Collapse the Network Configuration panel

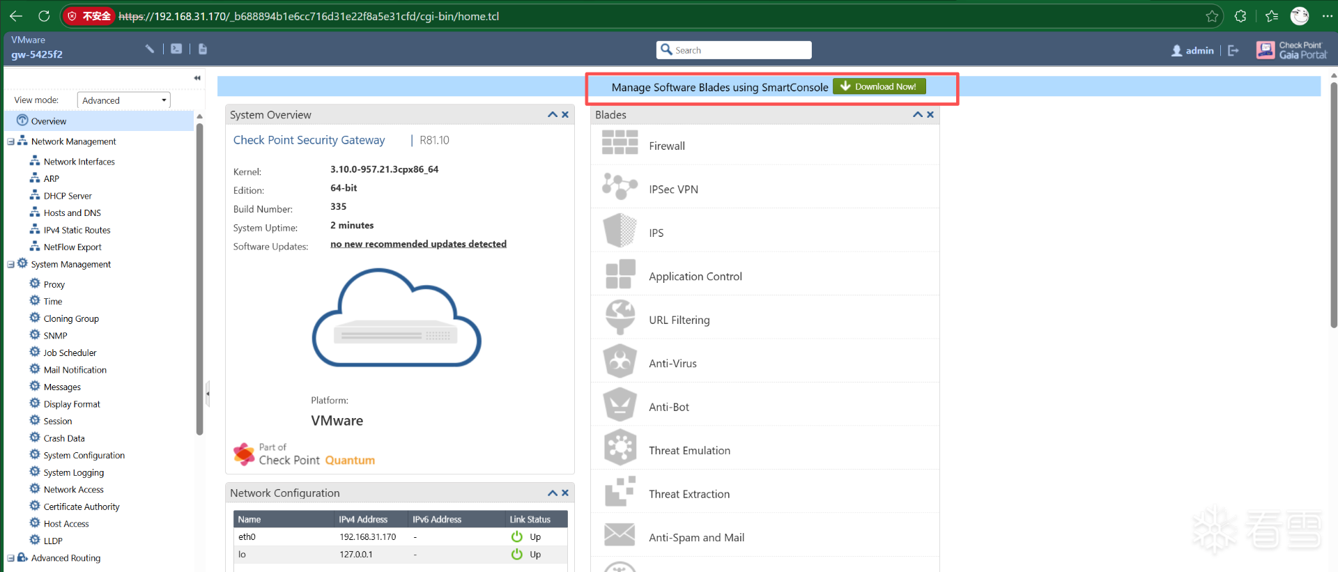click(x=553, y=493)
